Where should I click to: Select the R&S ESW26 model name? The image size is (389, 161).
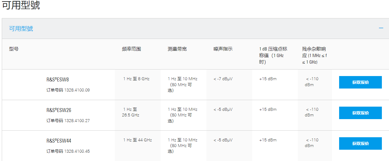[59, 110]
